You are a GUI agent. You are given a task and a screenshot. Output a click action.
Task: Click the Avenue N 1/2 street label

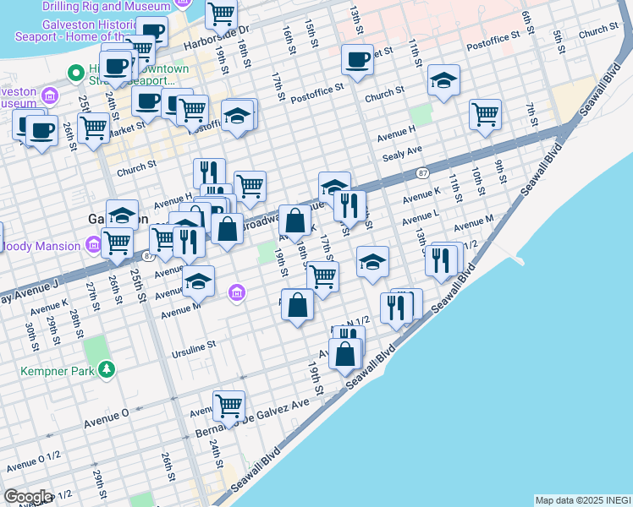[x=350, y=323]
